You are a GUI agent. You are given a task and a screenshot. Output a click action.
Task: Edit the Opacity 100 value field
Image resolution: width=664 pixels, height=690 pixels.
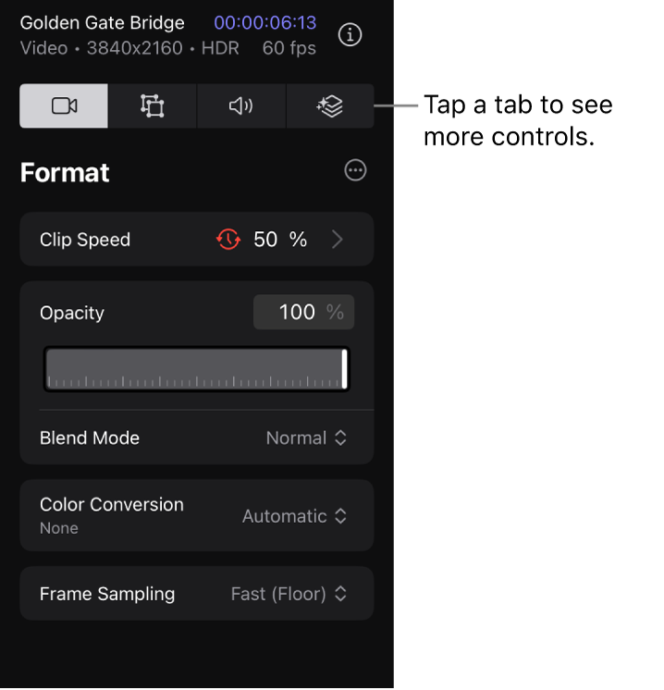(303, 312)
